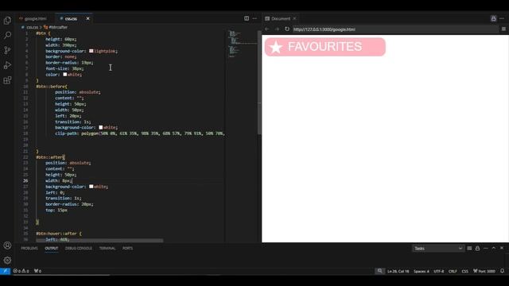509x286 pixels.
Task: Click white swatch in #btn::before background-color
Action: [101, 127]
